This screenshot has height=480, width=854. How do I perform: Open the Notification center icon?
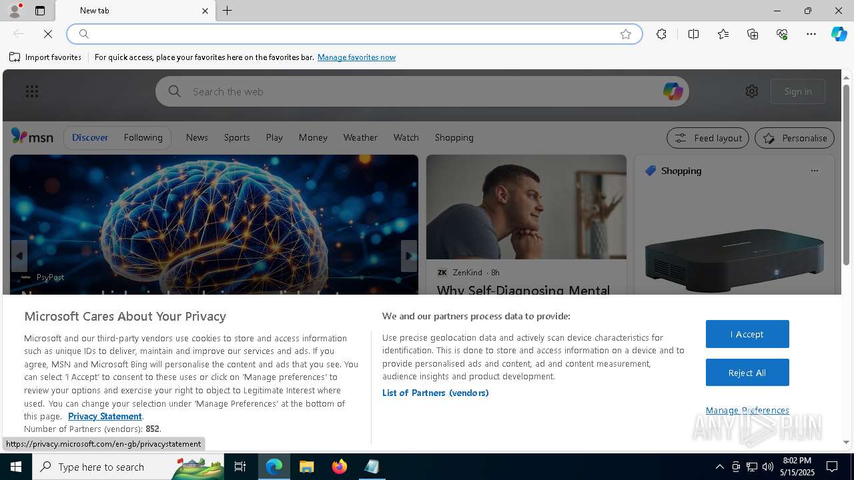click(832, 467)
